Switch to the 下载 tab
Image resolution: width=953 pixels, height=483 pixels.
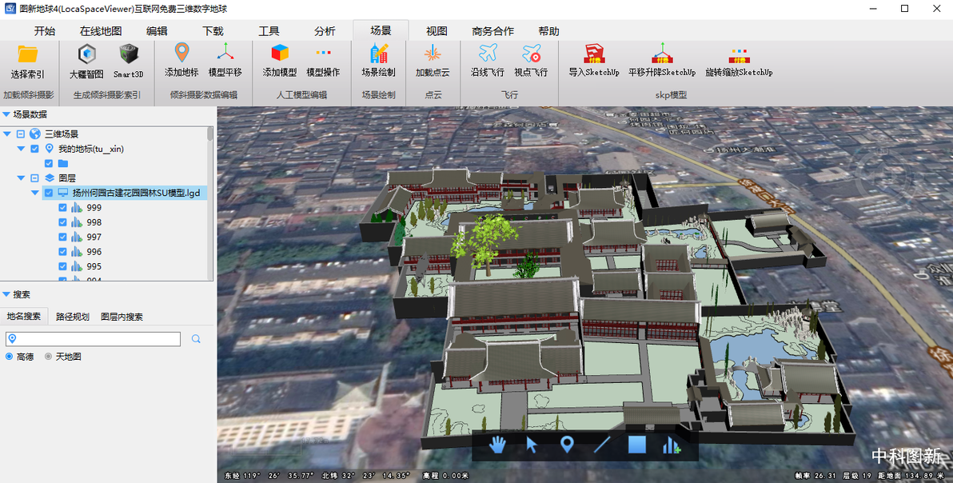(x=213, y=31)
